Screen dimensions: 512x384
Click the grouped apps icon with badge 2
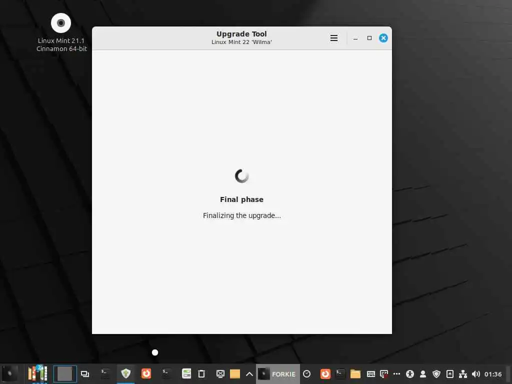37,374
